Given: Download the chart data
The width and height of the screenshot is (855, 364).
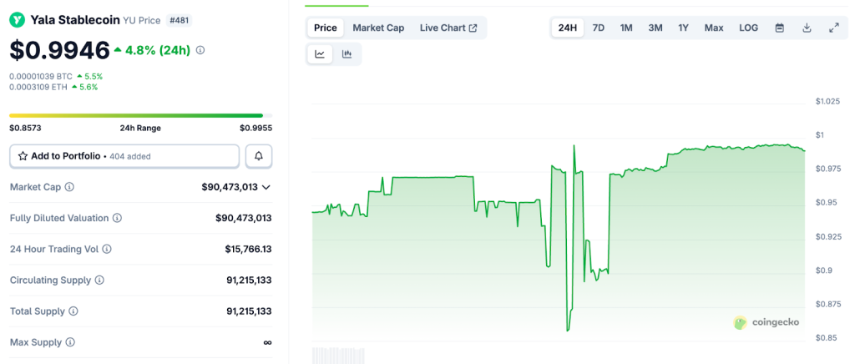Looking at the screenshot, I should click(807, 28).
